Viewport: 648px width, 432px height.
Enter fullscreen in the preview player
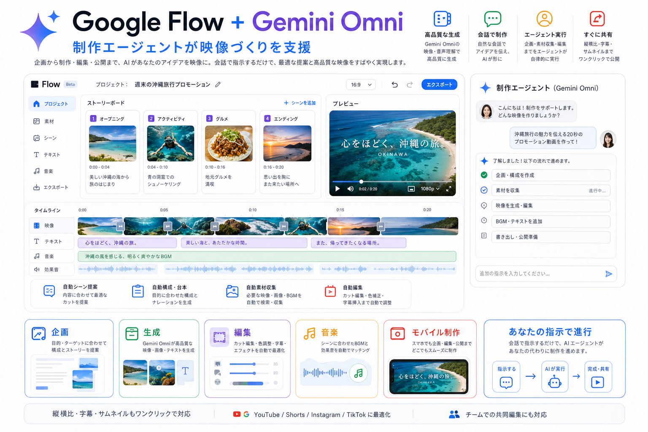(x=449, y=189)
